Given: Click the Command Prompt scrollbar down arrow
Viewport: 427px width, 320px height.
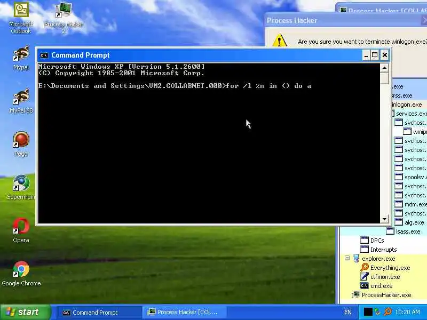Looking at the screenshot, I should [384, 219].
